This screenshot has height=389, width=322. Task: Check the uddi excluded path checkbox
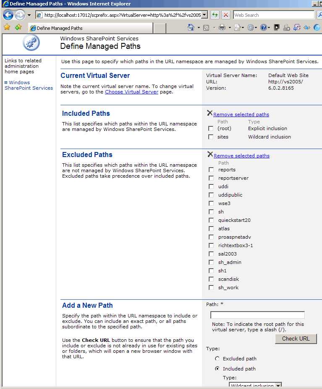(x=211, y=187)
